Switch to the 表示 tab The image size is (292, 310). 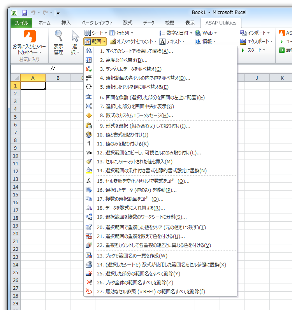click(x=190, y=23)
